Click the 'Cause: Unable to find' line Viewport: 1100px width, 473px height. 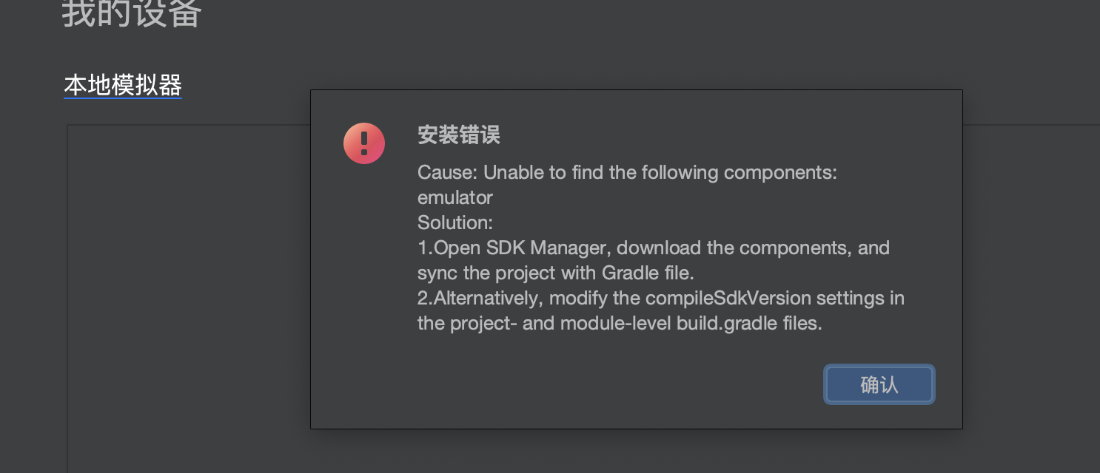click(627, 172)
